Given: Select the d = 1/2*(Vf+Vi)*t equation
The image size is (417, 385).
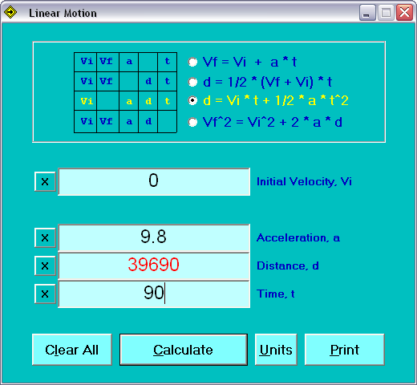Looking at the screenshot, I should (x=192, y=82).
